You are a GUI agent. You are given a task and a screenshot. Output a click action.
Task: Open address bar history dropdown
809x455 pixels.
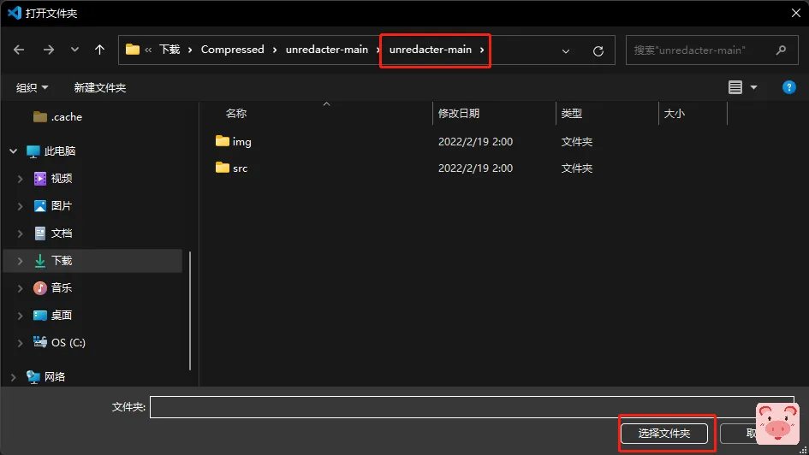coord(566,50)
